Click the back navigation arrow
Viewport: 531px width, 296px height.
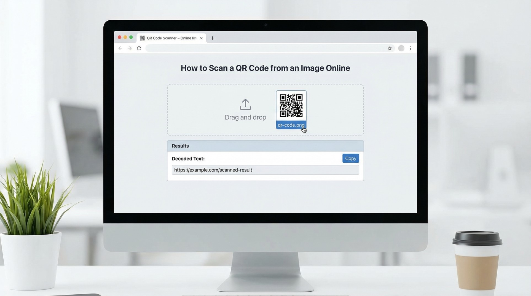(120, 48)
